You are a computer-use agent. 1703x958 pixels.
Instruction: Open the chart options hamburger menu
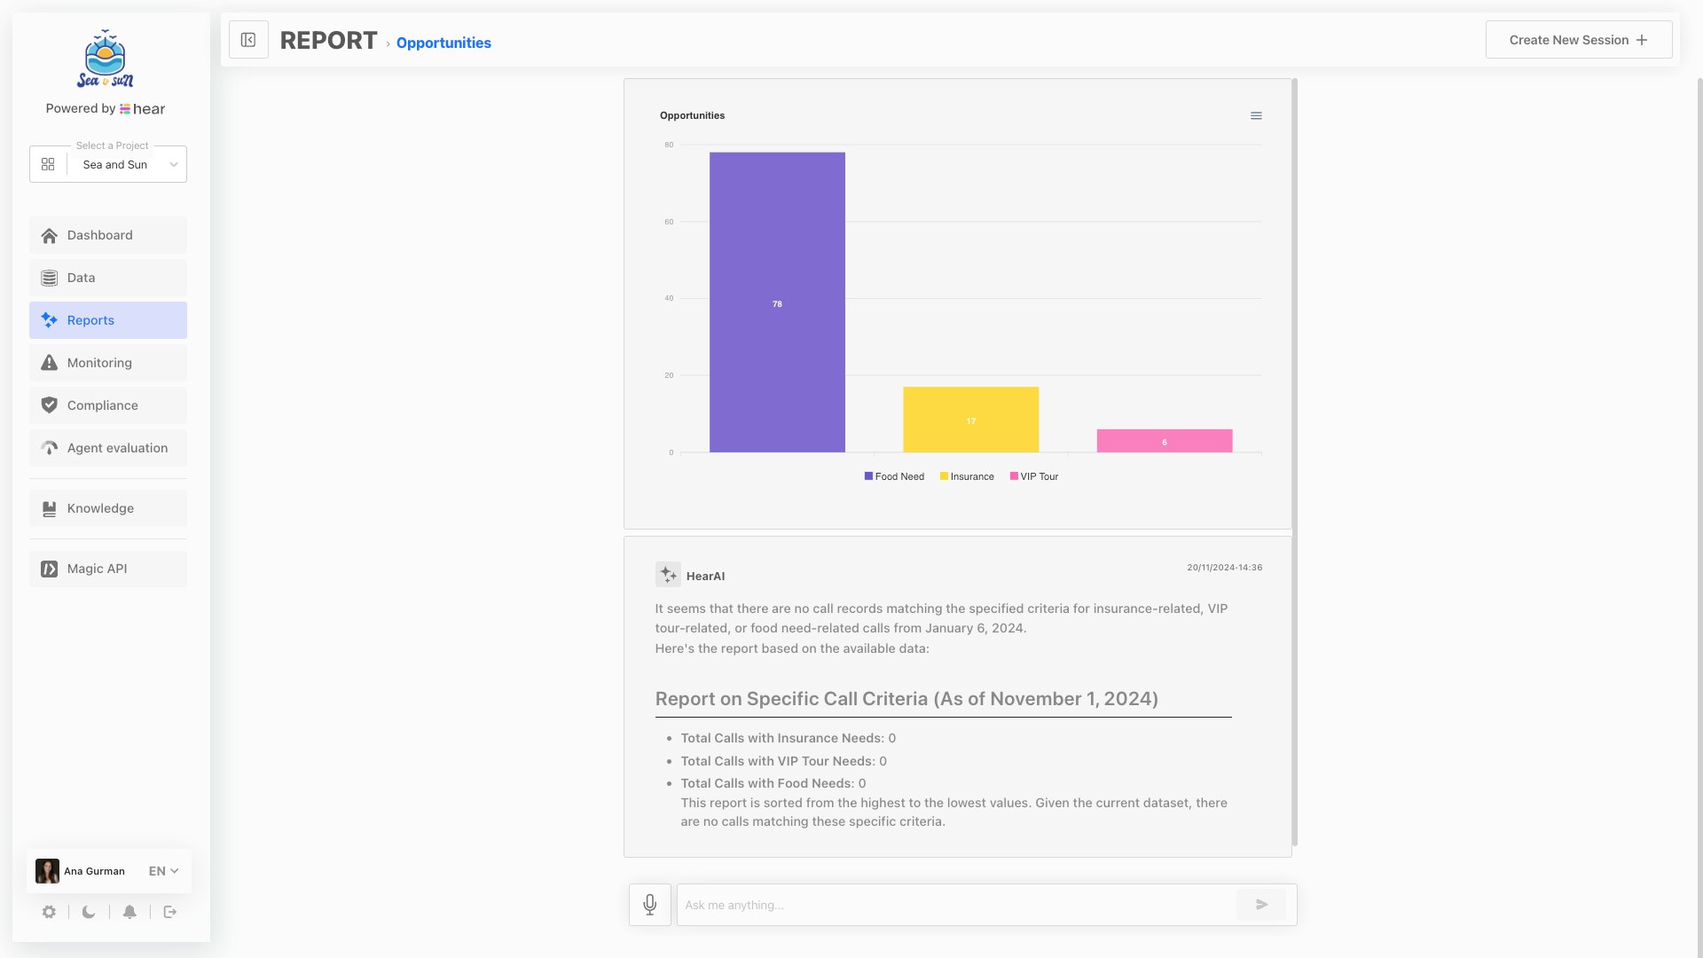(x=1256, y=115)
